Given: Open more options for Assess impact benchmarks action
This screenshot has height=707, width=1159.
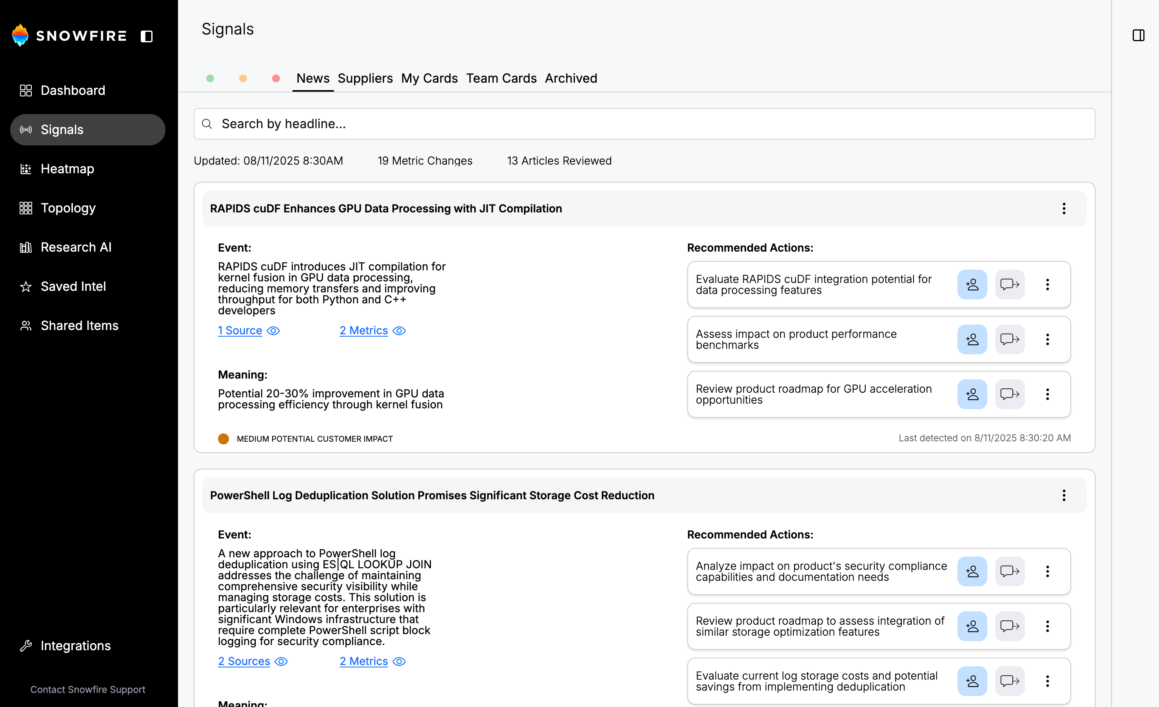Looking at the screenshot, I should (x=1048, y=339).
